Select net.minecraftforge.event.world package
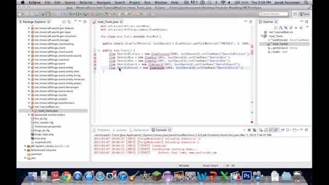329x185 pixels. coord(53,91)
